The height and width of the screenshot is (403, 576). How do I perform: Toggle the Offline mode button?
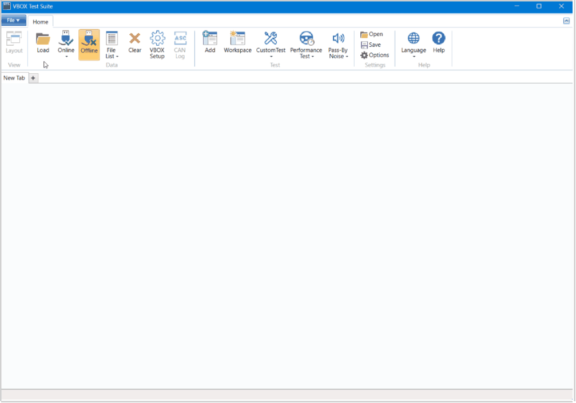click(x=89, y=45)
